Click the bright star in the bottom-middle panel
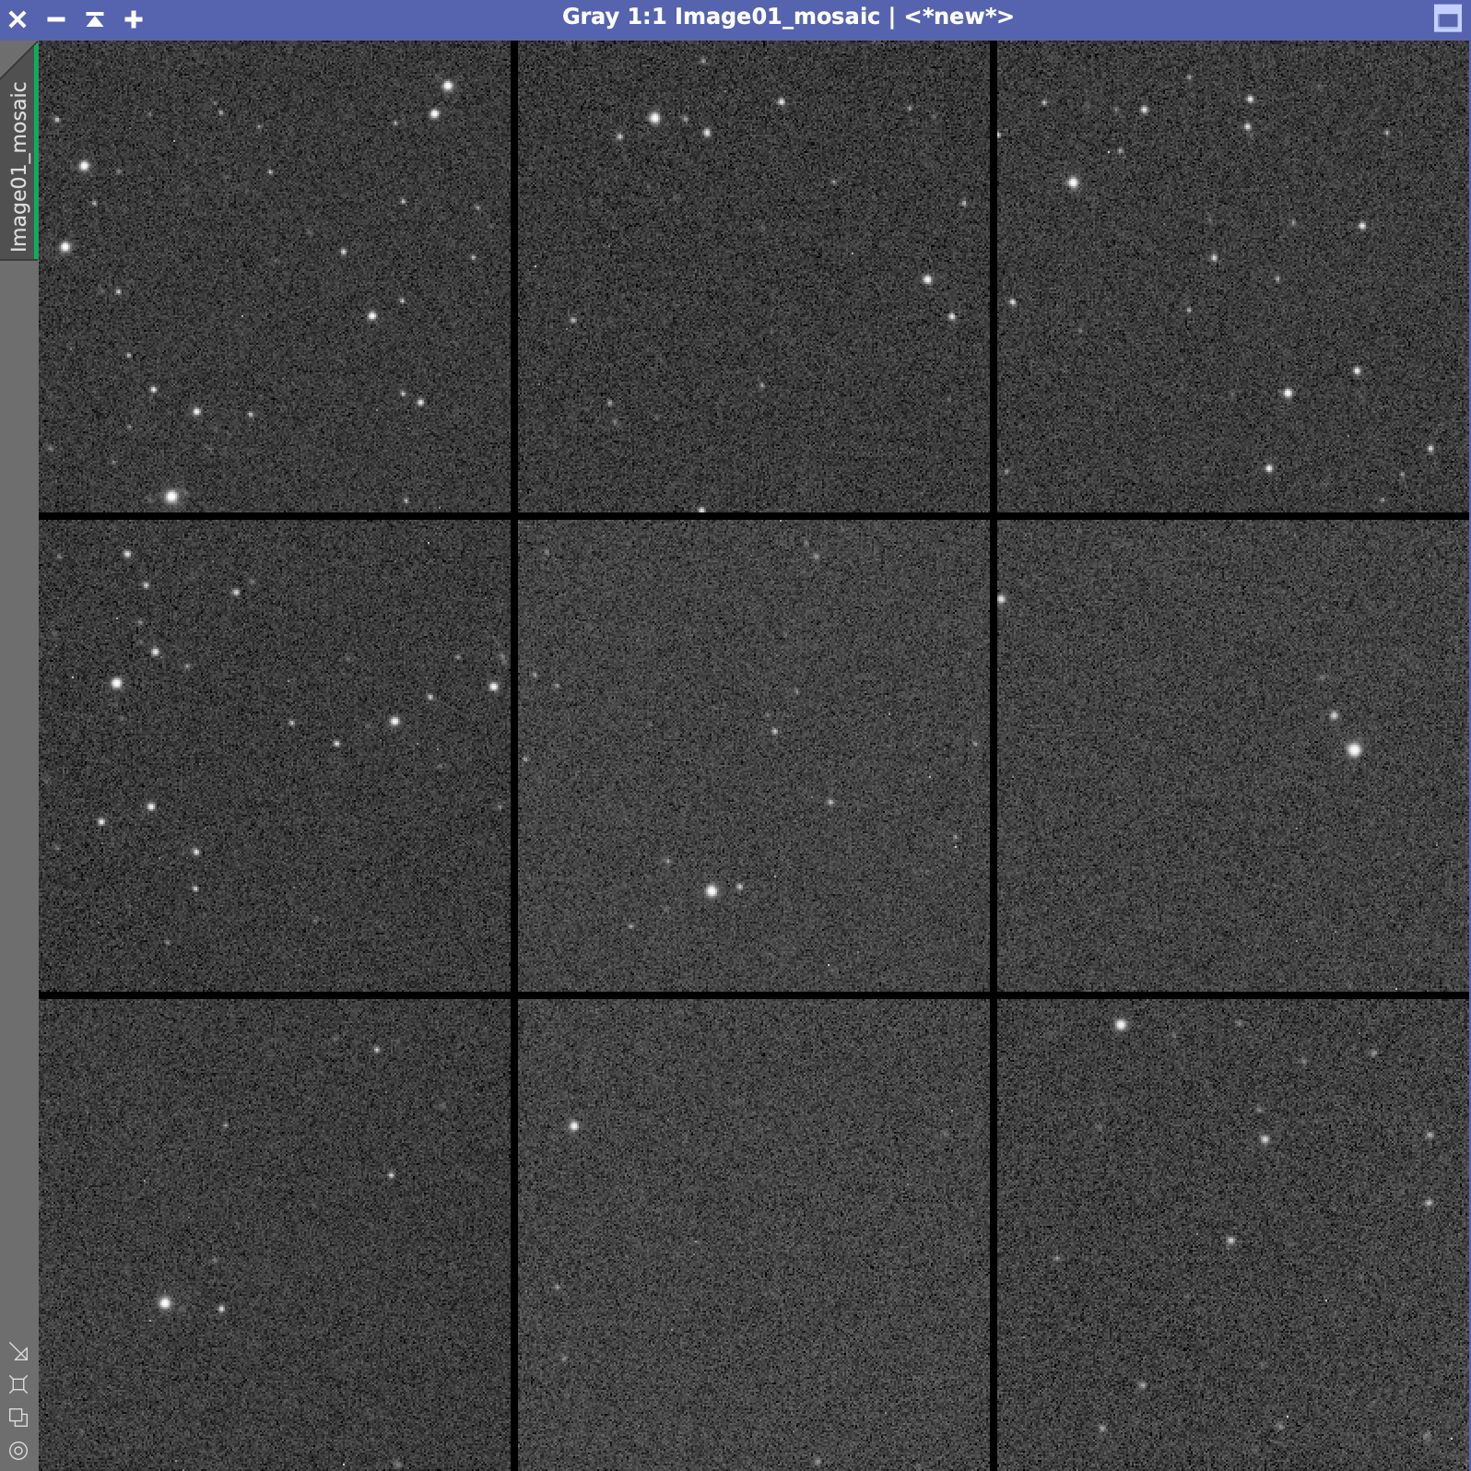The height and width of the screenshot is (1471, 1471). click(x=574, y=1126)
